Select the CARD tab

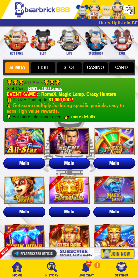[121, 68]
